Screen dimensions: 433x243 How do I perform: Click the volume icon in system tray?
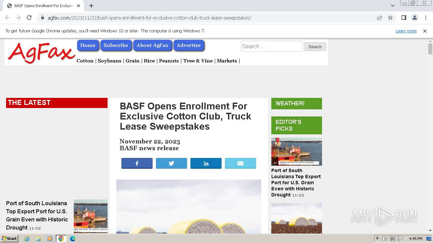[385, 239]
